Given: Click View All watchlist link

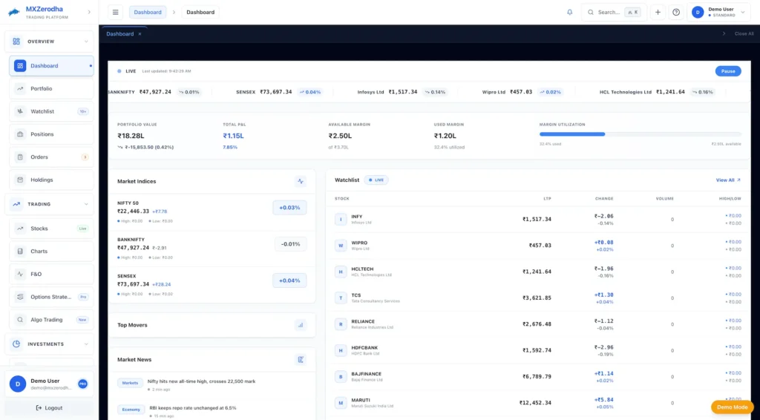Looking at the screenshot, I should pyautogui.click(x=728, y=180).
